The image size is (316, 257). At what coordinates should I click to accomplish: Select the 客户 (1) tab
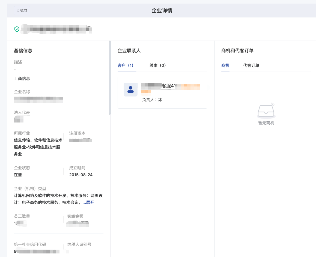125,65
